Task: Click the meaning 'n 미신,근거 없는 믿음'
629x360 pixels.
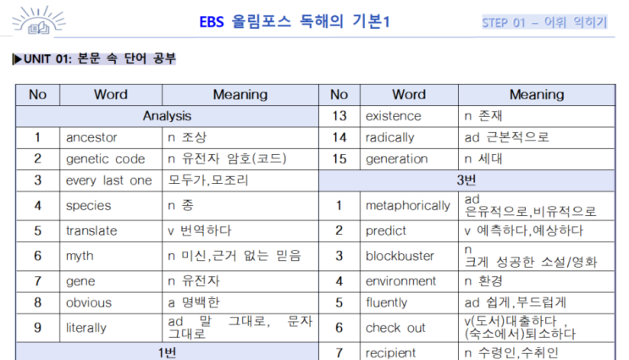Action: tap(234, 256)
